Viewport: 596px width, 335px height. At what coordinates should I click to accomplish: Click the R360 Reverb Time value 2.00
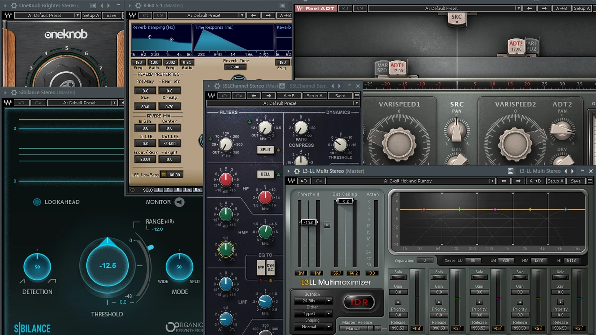[235, 67]
